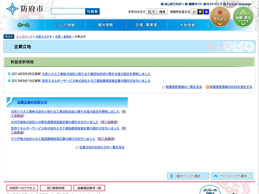This screenshot has width=259, height=194.
Task: Click the ページトップへ戻る button
Action: [x=232, y=176]
